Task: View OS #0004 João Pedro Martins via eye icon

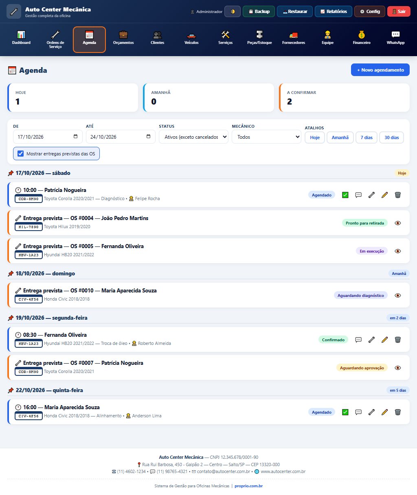Action: (398, 223)
